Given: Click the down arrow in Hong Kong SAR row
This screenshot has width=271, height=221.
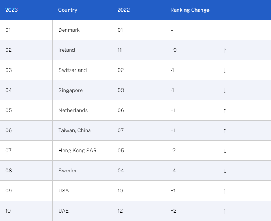Looking at the screenshot, I should tap(225, 151).
